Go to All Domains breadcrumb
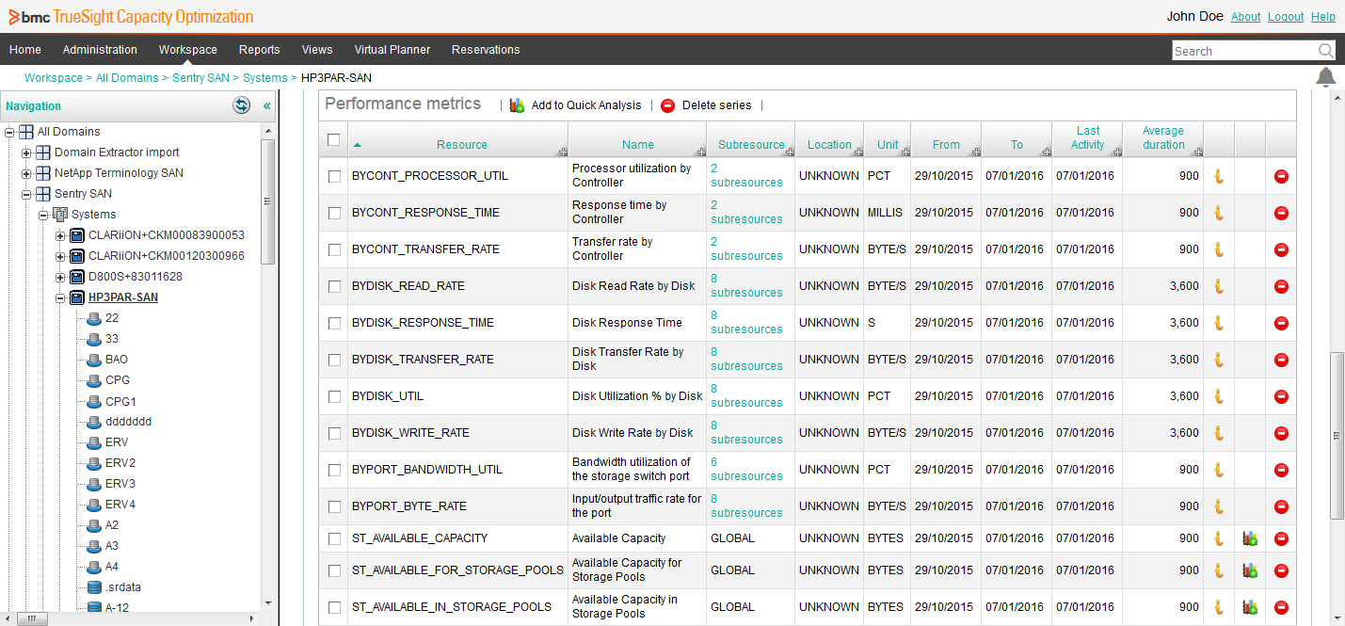Screen dimensions: 1345x626 click(127, 78)
